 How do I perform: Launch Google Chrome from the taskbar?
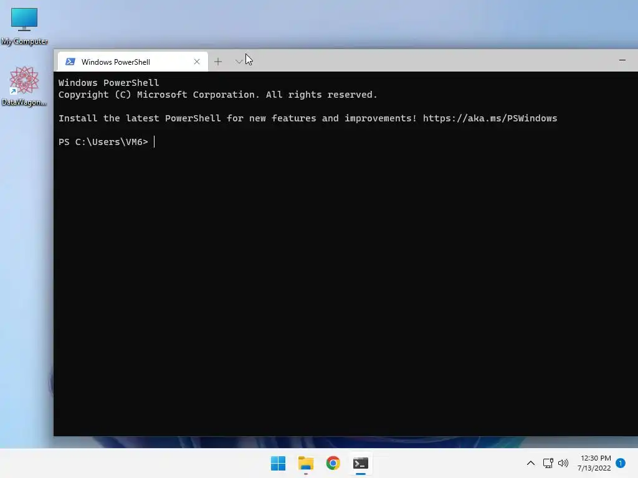[333, 463]
